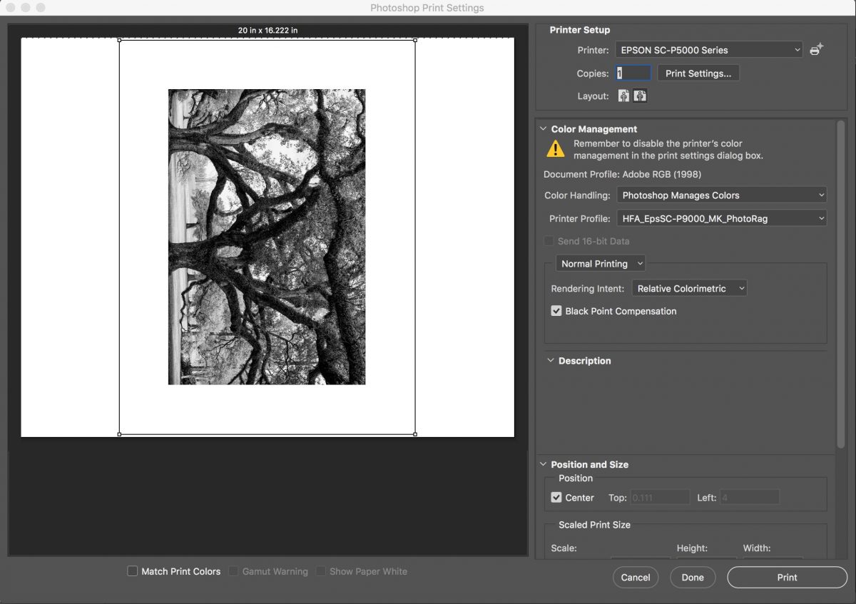Viewport: 856px width, 604px height.
Task: Open the Color Handling dropdown
Action: click(x=721, y=194)
